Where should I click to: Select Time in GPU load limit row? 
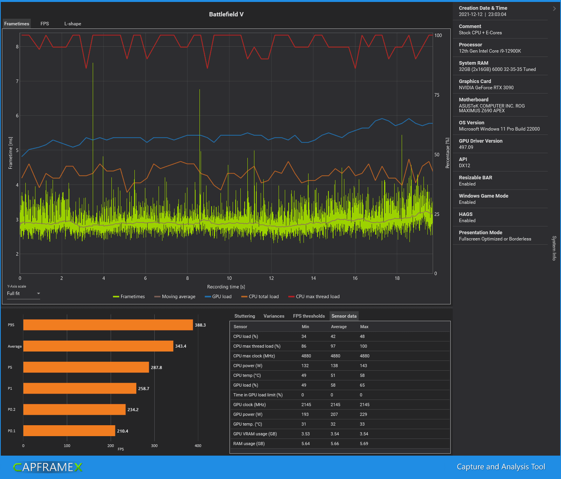(x=340, y=395)
